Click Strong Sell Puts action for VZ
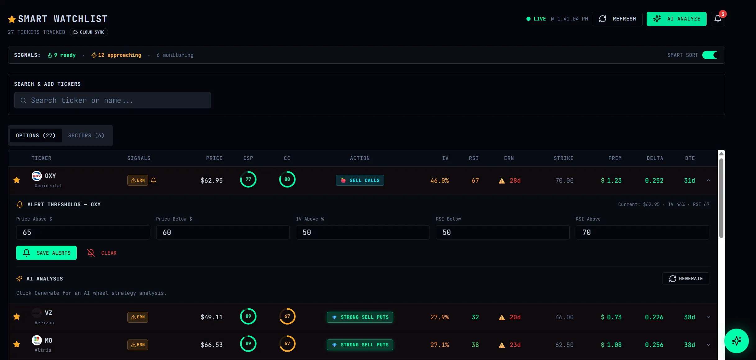Screen dimensions: 756x360 (x=360, y=317)
